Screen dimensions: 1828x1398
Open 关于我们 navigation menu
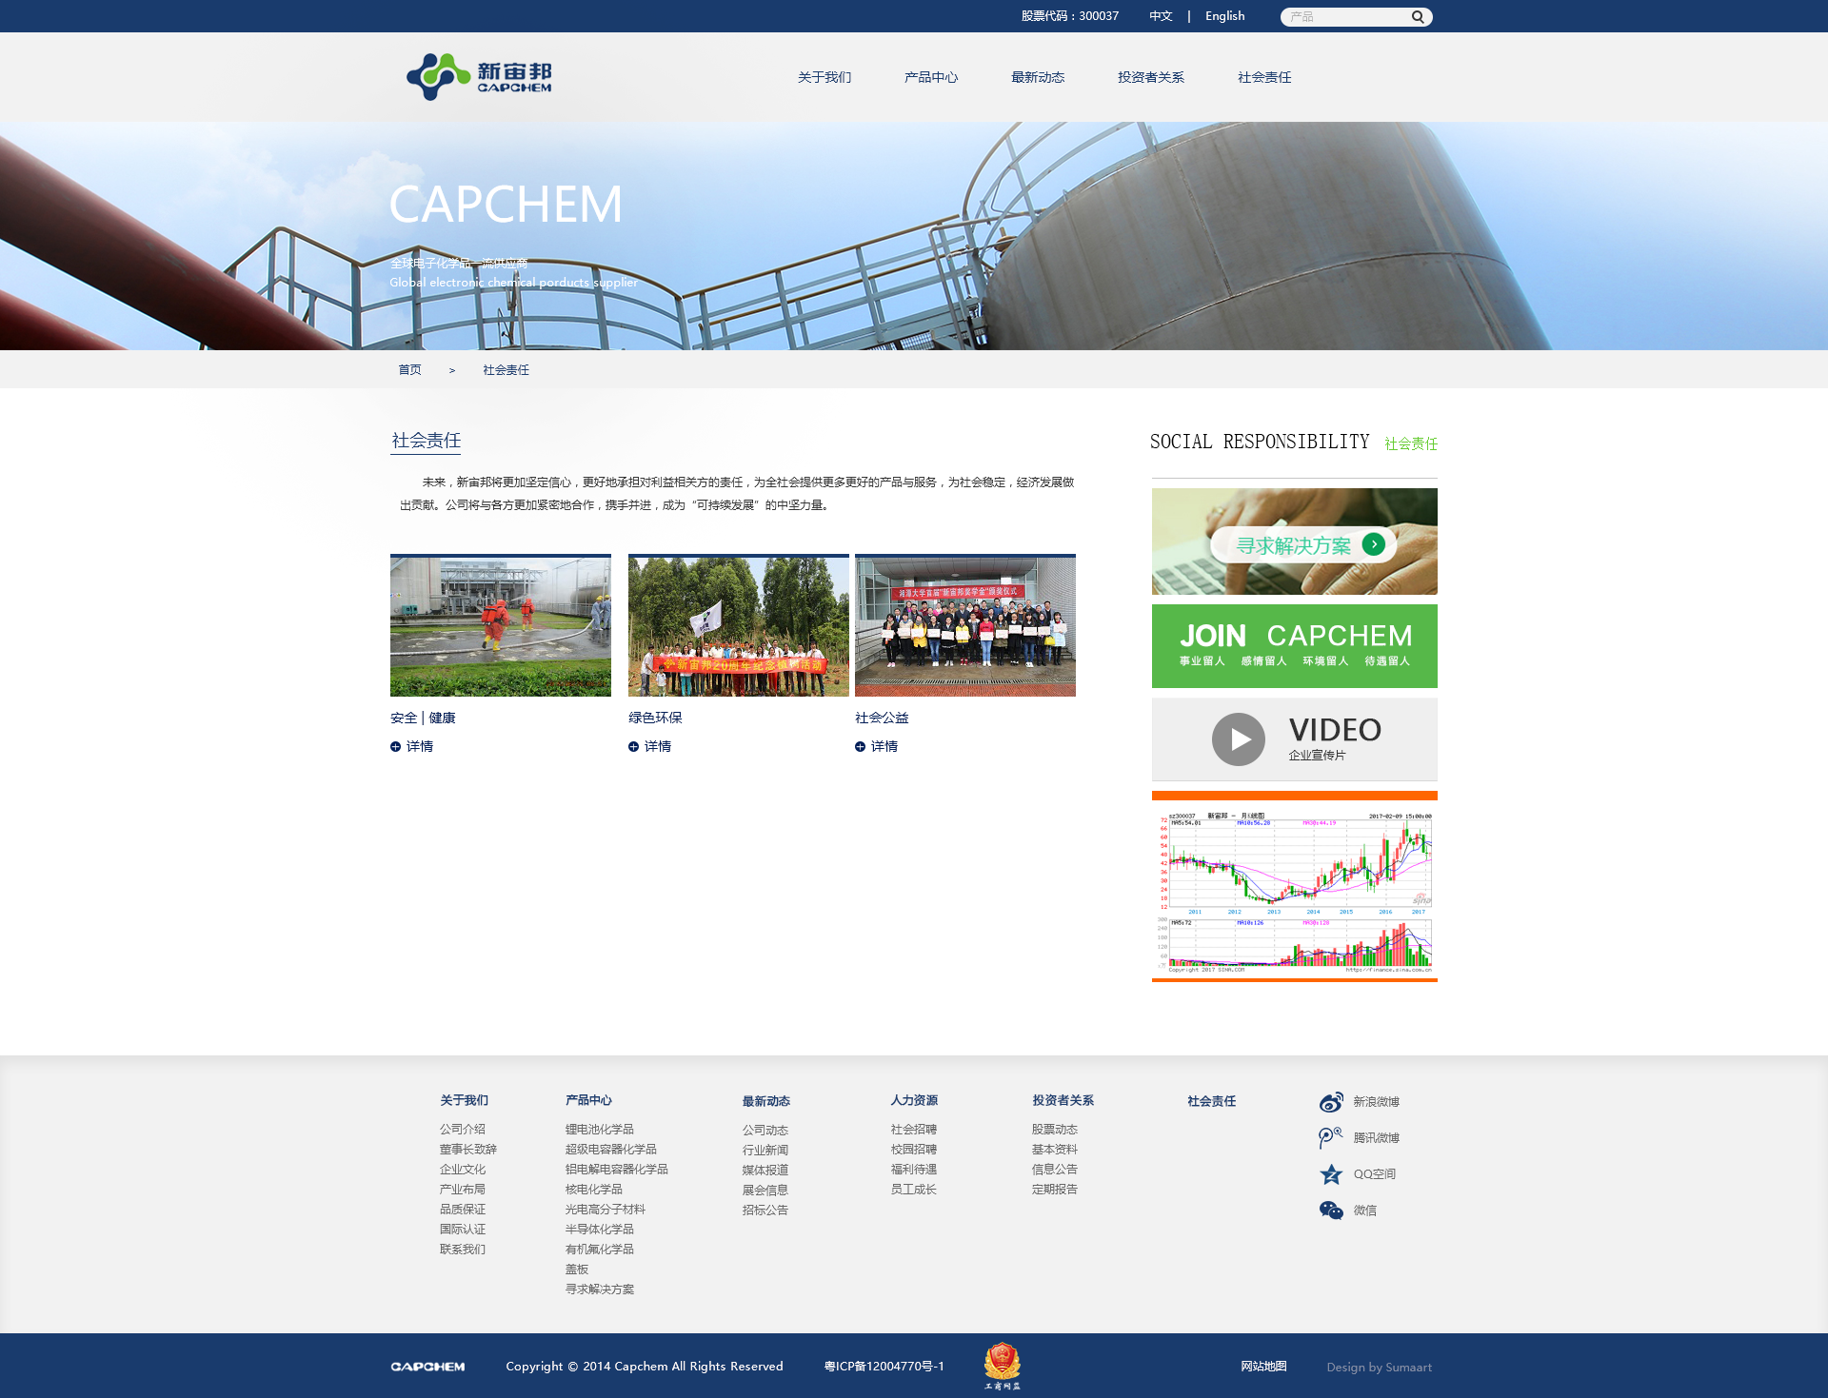[825, 77]
